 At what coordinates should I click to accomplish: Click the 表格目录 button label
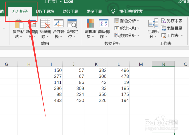pos(175,28)
